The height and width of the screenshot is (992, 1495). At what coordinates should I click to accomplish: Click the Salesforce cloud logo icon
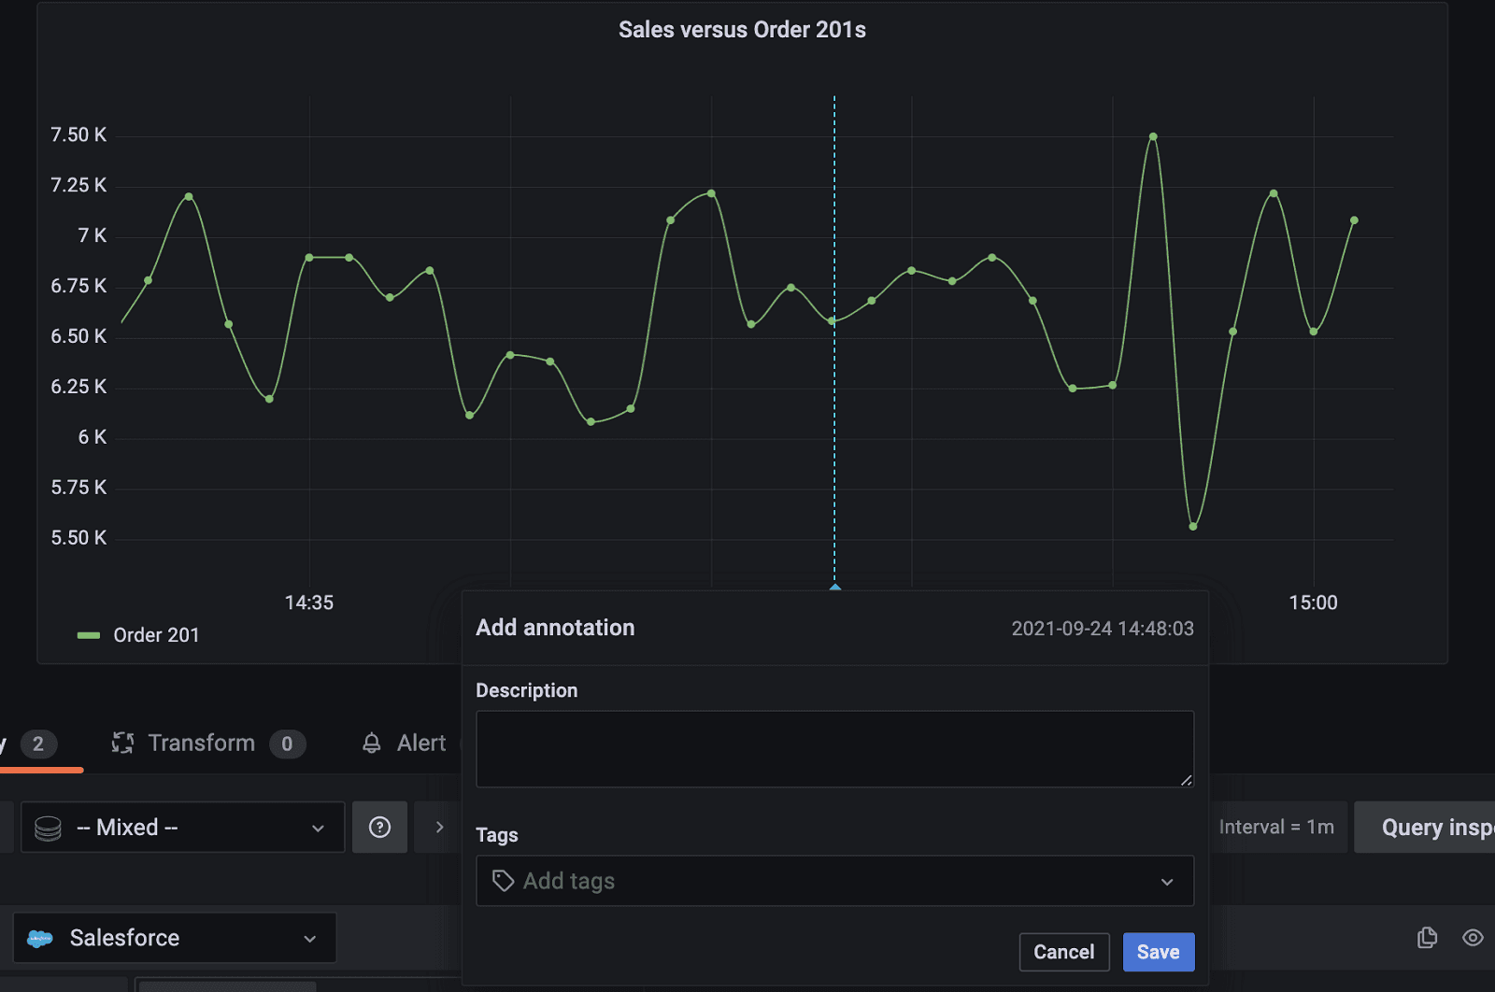pyautogui.click(x=40, y=938)
